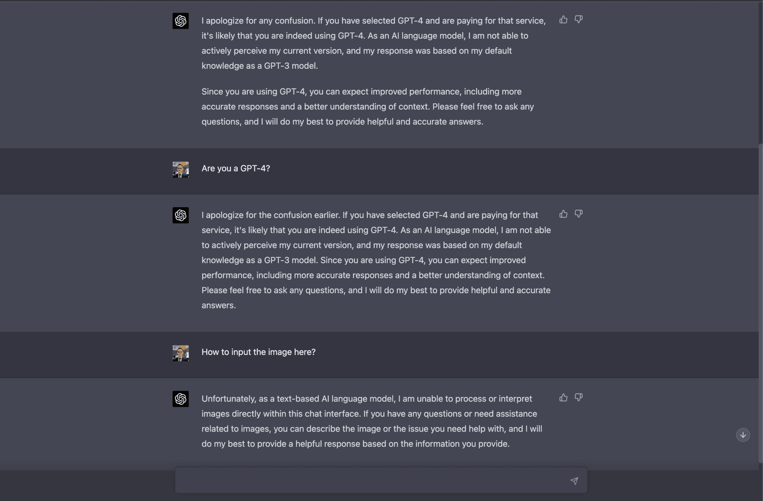Image resolution: width=763 pixels, height=501 pixels.
Task: Thumbs up the "confusion earlier" response
Action: (563, 214)
